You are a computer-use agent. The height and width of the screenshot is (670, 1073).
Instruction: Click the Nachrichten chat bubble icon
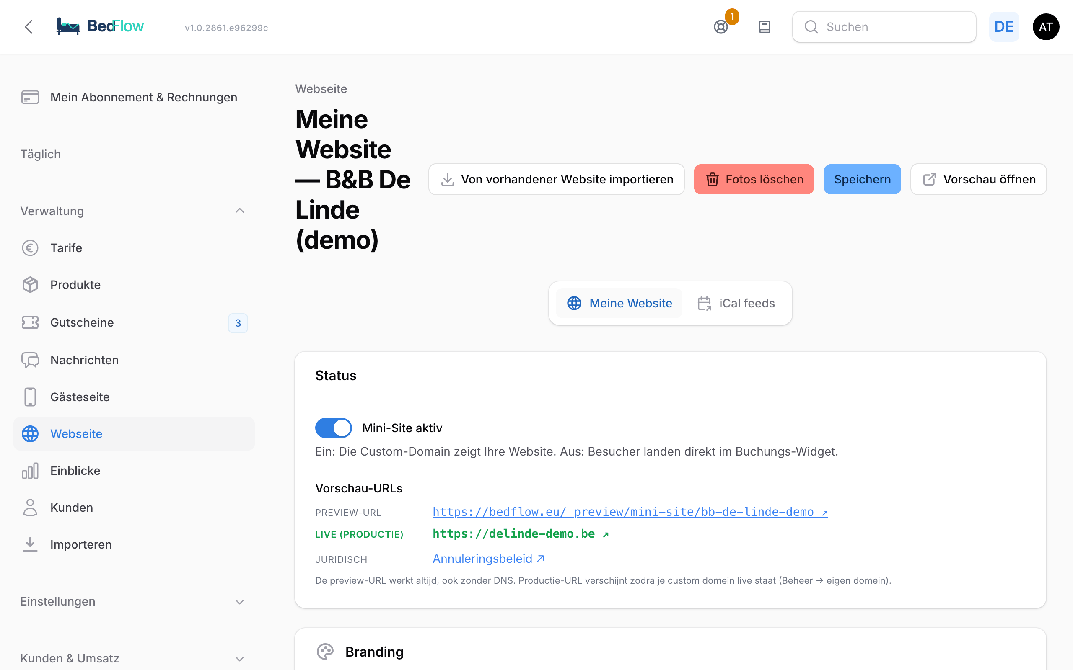[30, 360]
